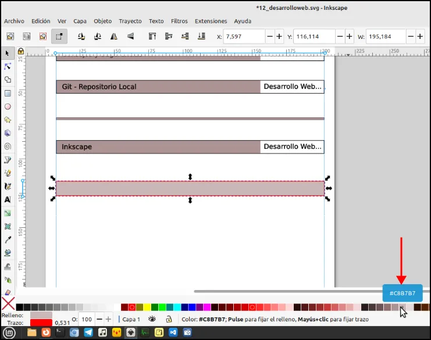431x340 pixels.
Task: Select the Mesh gradient tool
Action: coord(8,226)
